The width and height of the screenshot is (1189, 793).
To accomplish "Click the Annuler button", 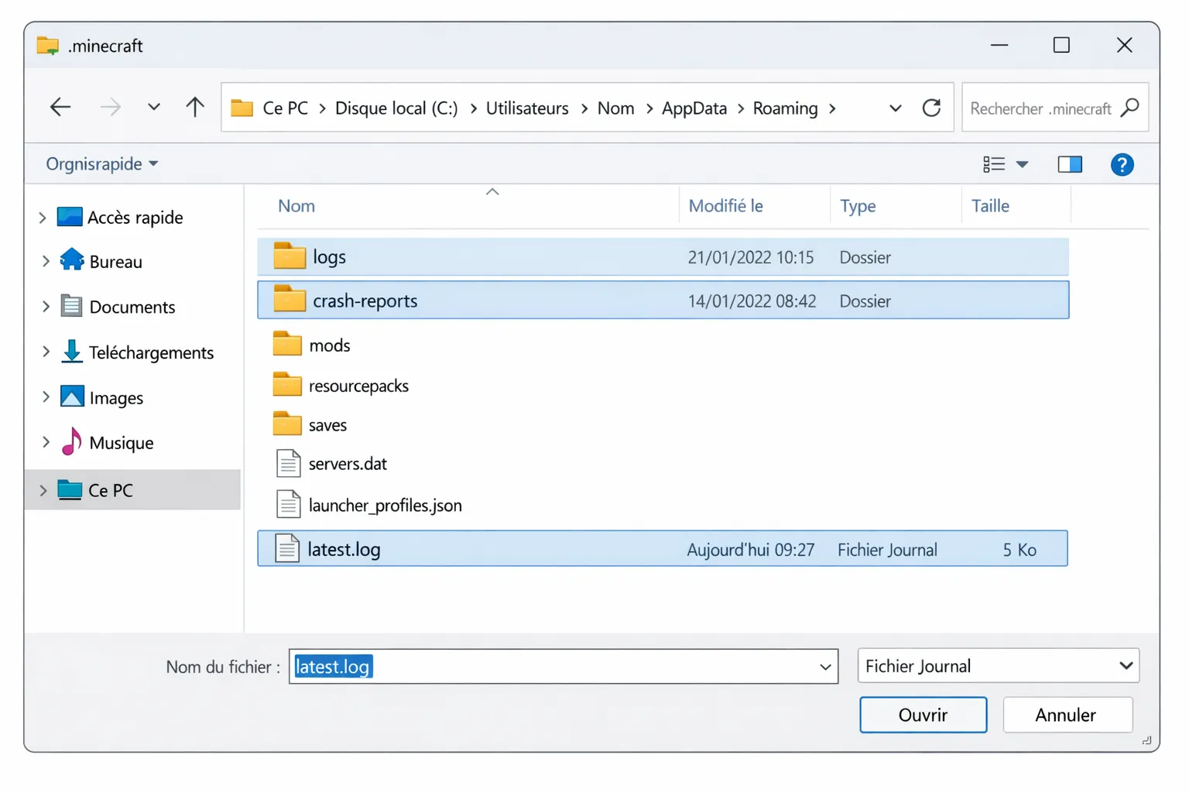I will [x=1067, y=714].
